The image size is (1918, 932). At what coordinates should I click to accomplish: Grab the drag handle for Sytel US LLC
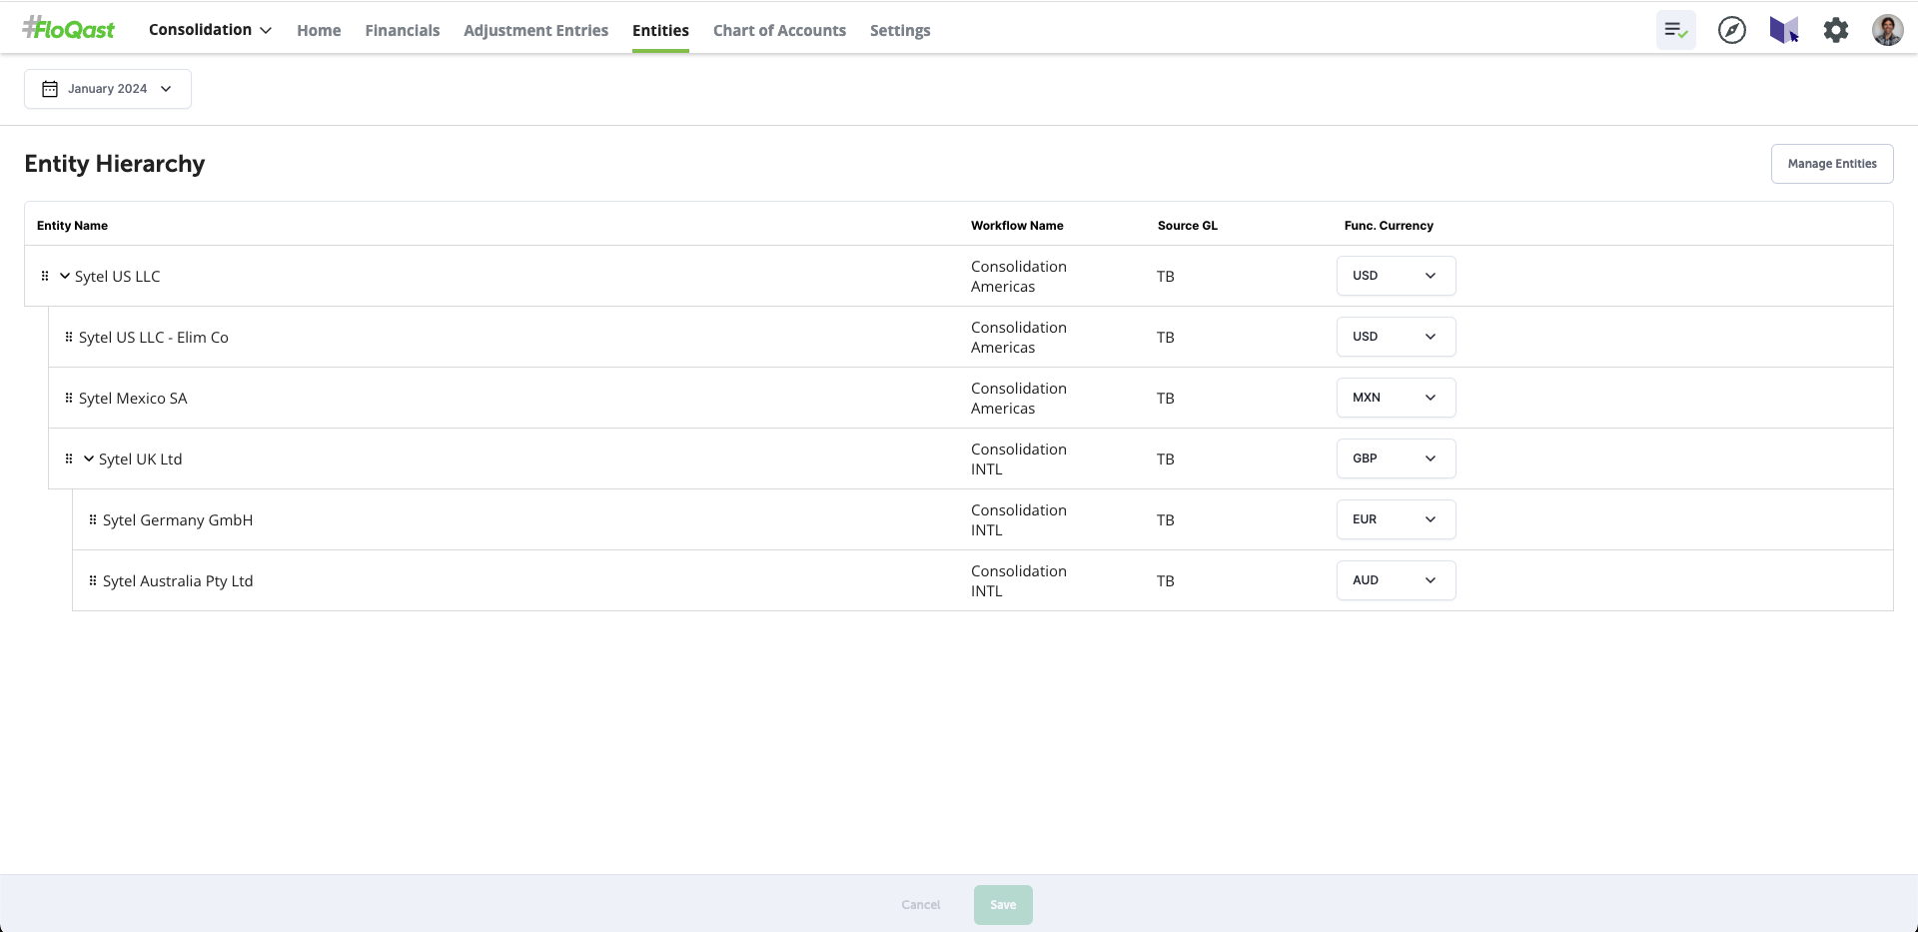click(x=45, y=276)
